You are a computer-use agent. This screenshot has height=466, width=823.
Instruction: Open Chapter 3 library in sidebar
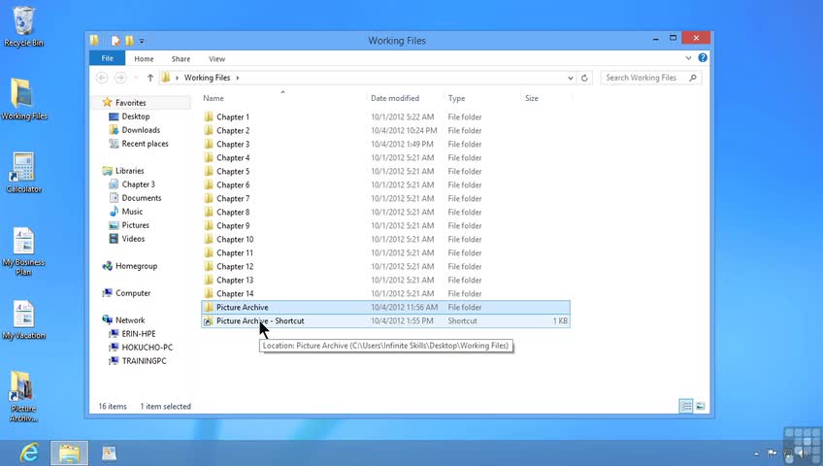[x=138, y=184]
